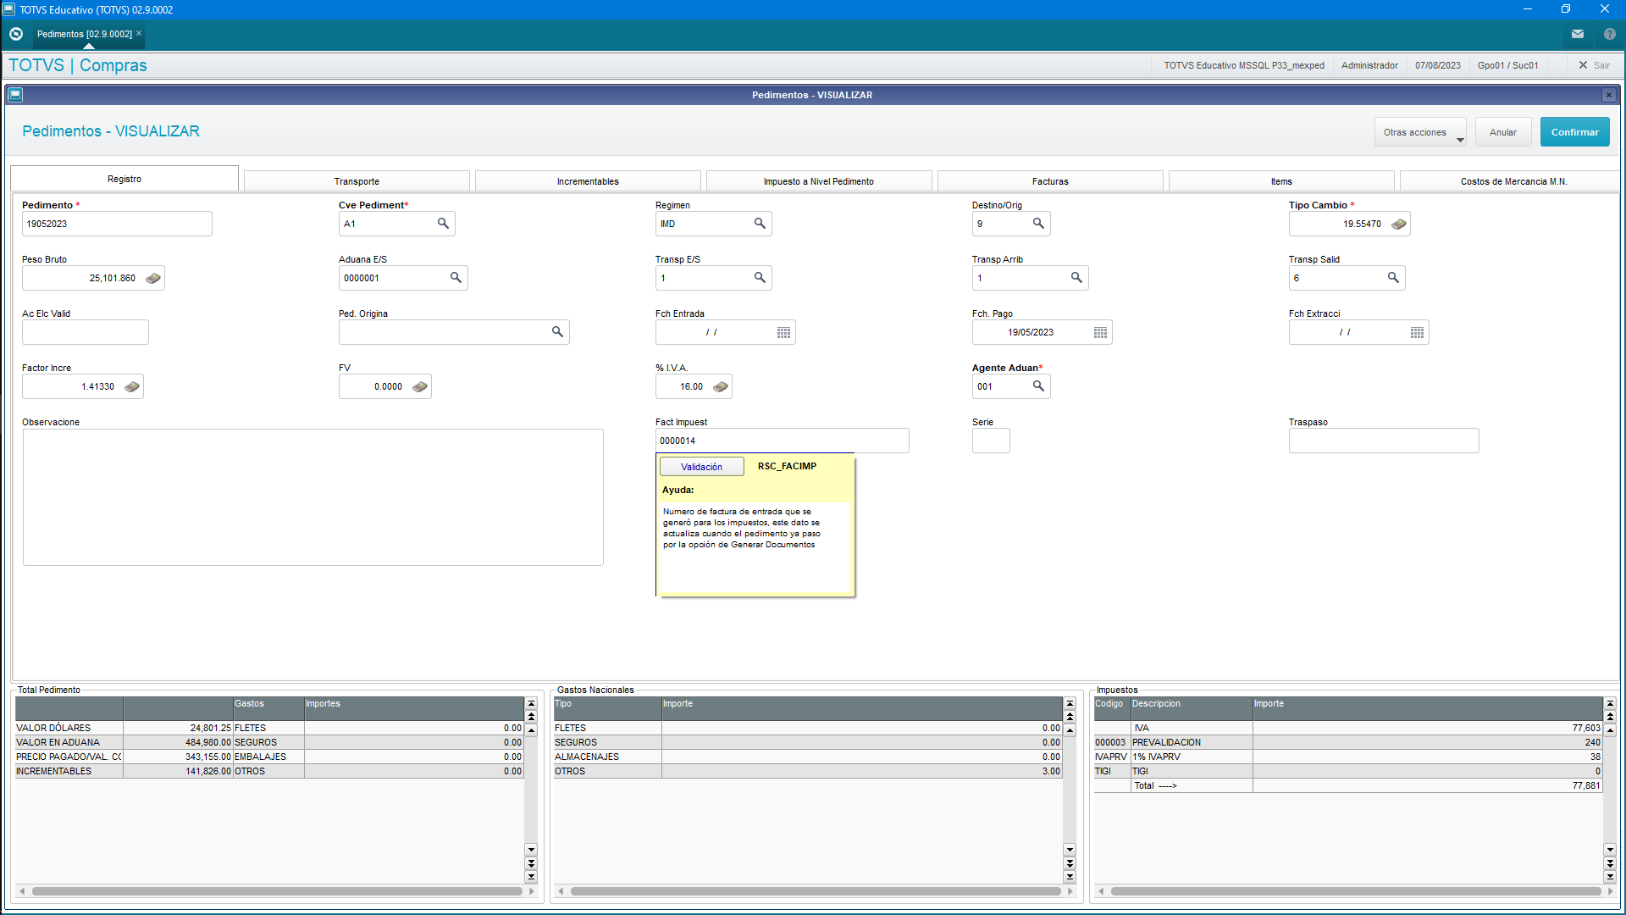Close the Pedimentos - VISUALIZAR dialog
Screen dimensions: 1626x915
pyautogui.click(x=1609, y=95)
